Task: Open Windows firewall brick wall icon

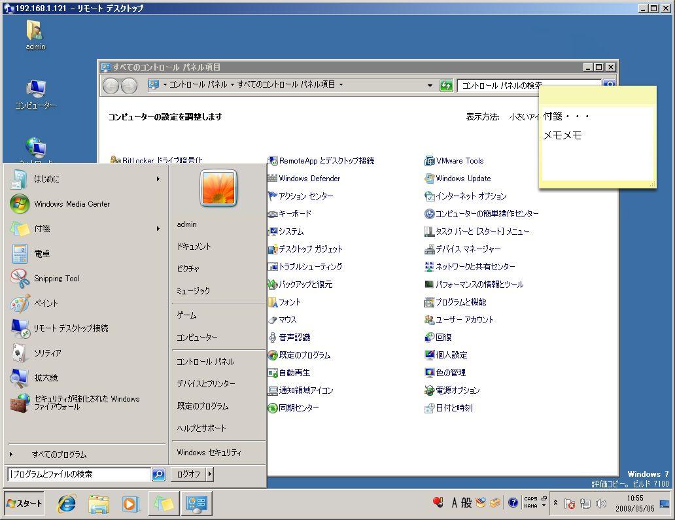Action: (20, 403)
